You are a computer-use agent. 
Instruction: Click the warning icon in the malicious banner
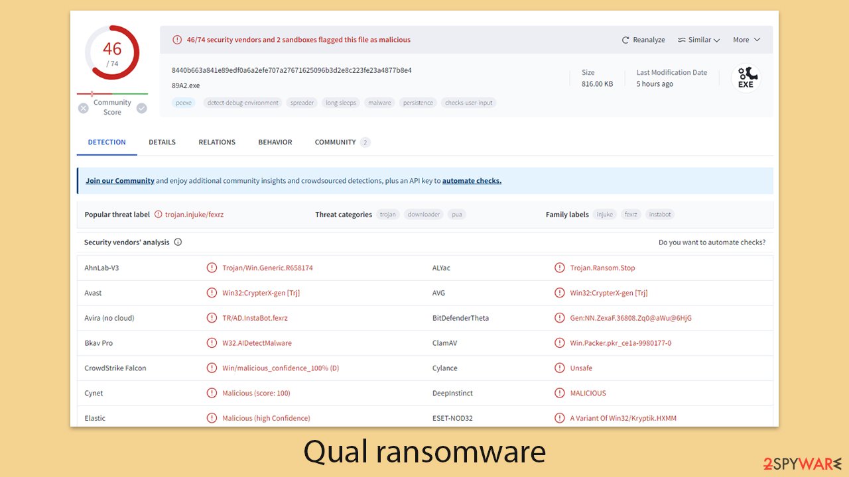pos(177,40)
